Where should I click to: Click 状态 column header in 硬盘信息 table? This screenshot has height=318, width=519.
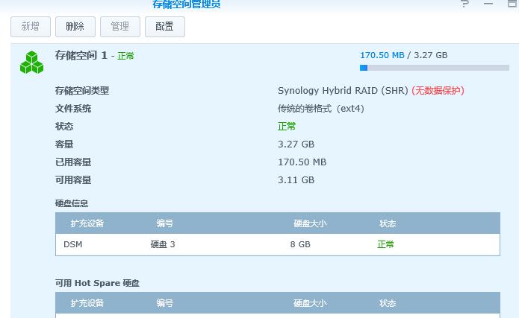[x=388, y=223]
